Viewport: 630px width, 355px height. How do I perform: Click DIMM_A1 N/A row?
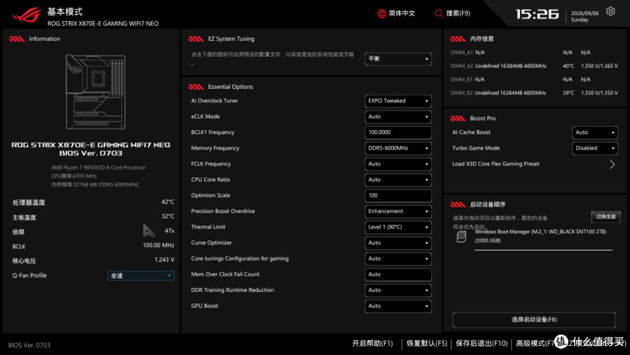point(520,53)
